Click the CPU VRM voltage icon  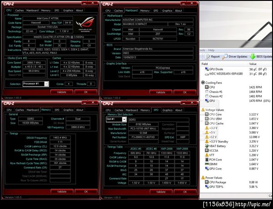click(x=207, y=119)
